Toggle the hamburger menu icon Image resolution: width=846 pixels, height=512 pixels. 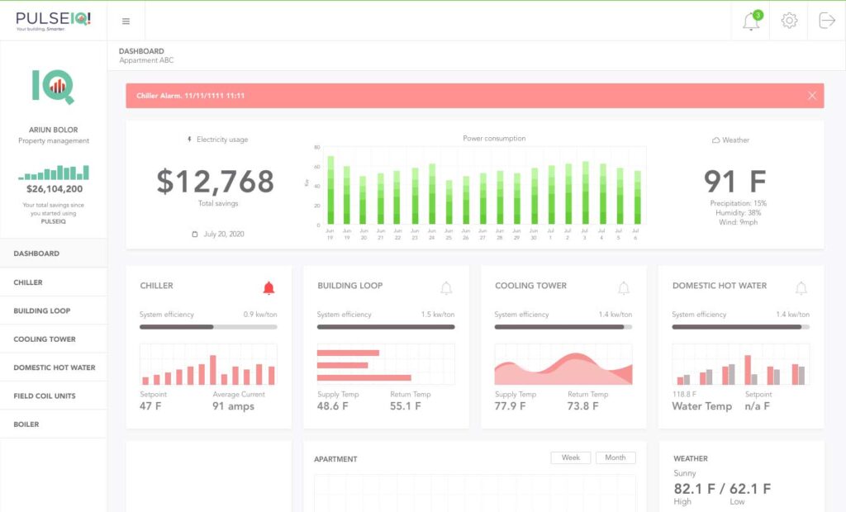click(x=126, y=21)
